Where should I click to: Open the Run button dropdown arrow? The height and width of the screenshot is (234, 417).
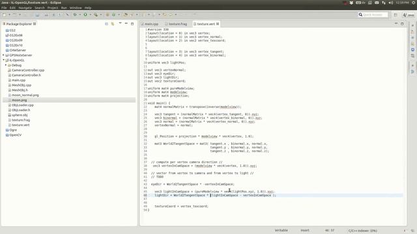[x=90, y=14]
